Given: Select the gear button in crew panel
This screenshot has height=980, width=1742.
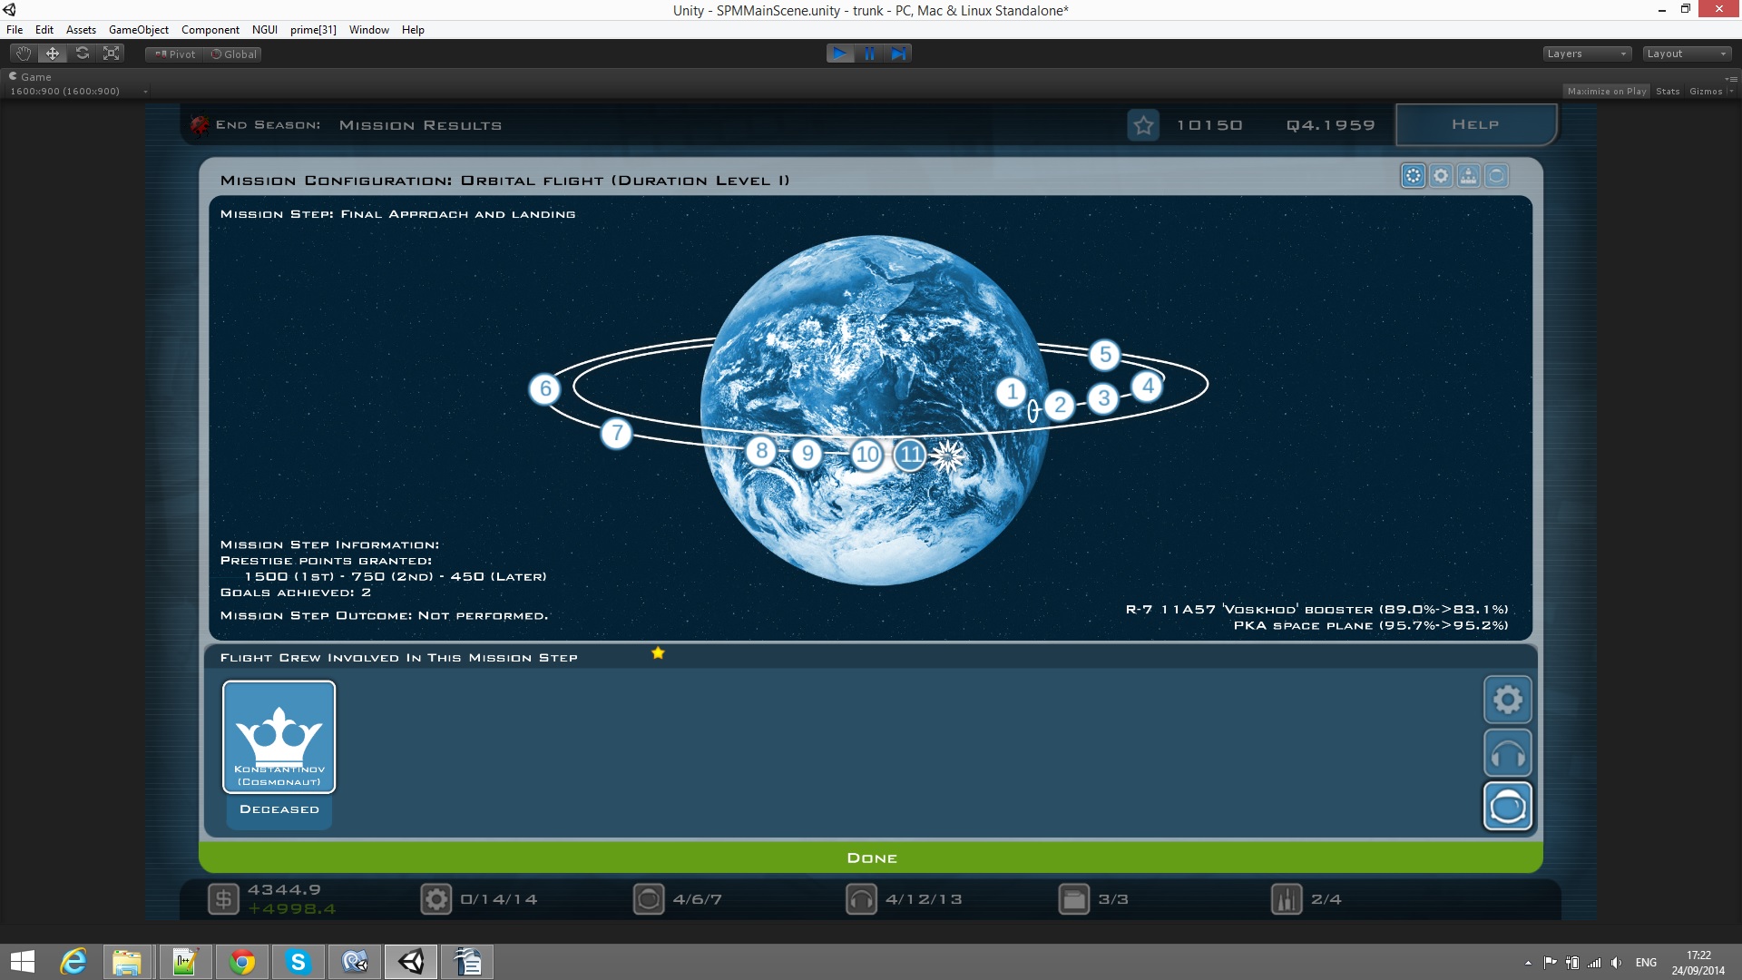Looking at the screenshot, I should pos(1508,700).
